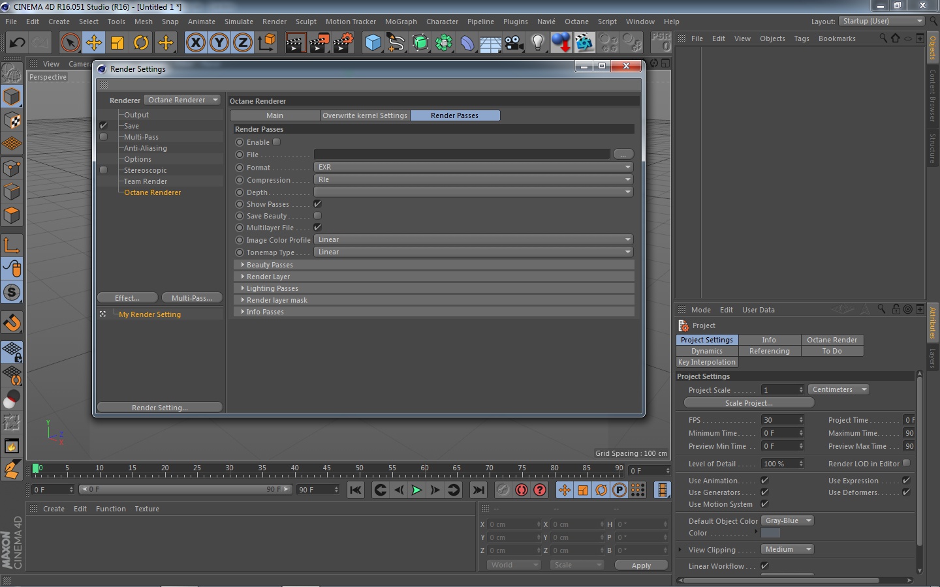Open the MoGraph menu
Viewport: 940px width, 587px height.
coord(401,22)
